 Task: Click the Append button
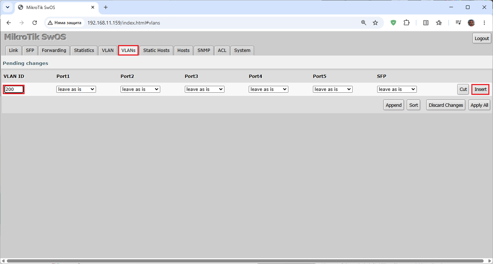393,105
